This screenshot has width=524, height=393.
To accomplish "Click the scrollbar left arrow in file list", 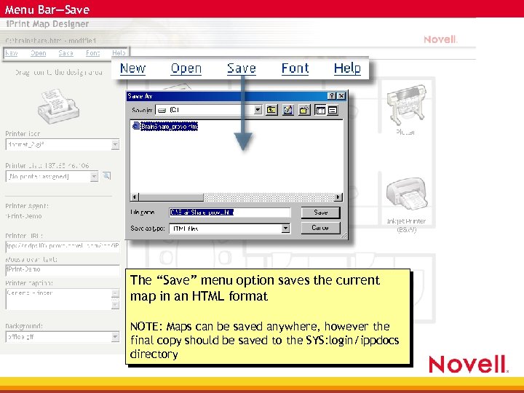I will [x=135, y=197].
